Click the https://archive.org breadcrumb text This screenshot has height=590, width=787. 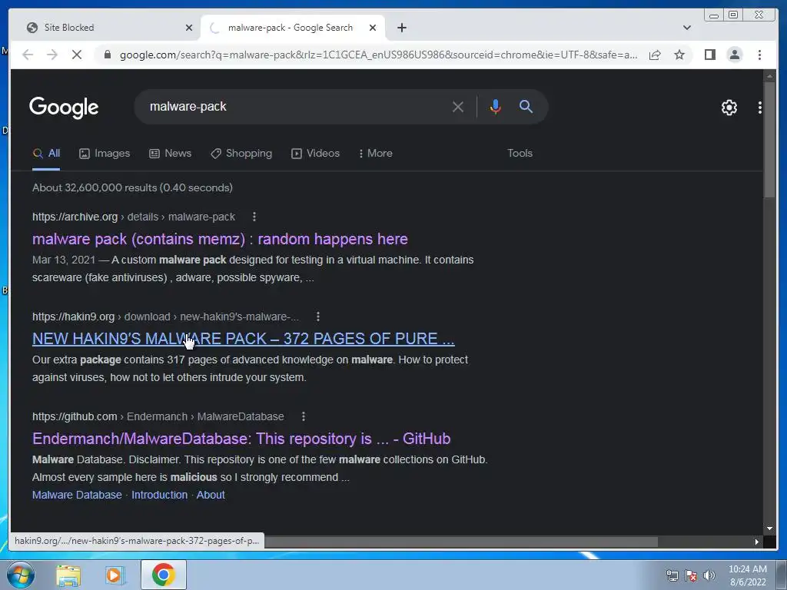pyautogui.click(x=75, y=217)
